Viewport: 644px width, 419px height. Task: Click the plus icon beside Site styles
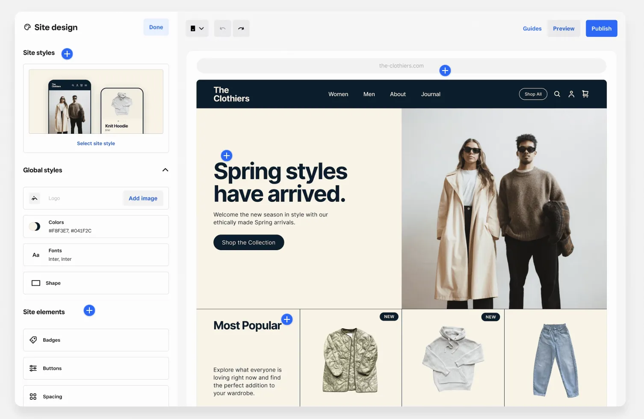pyautogui.click(x=67, y=54)
